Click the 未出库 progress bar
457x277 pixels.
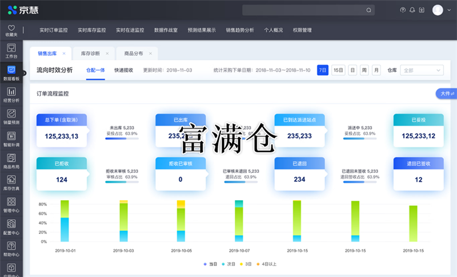pyautogui.click(x=122, y=138)
